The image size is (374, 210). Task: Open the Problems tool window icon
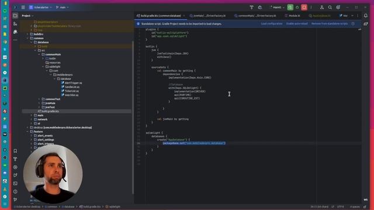pos(15,191)
